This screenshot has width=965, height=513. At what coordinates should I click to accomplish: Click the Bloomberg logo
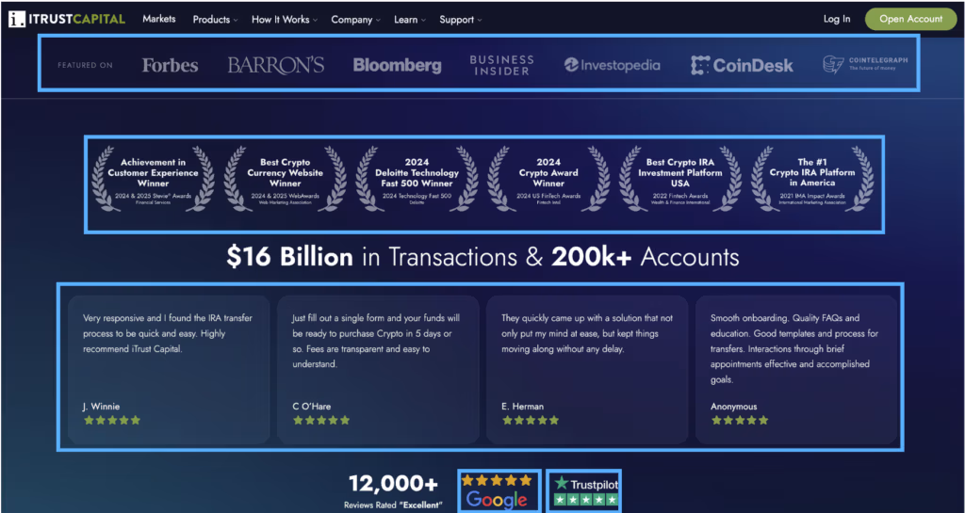pyautogui.click(x=397, y=65)
